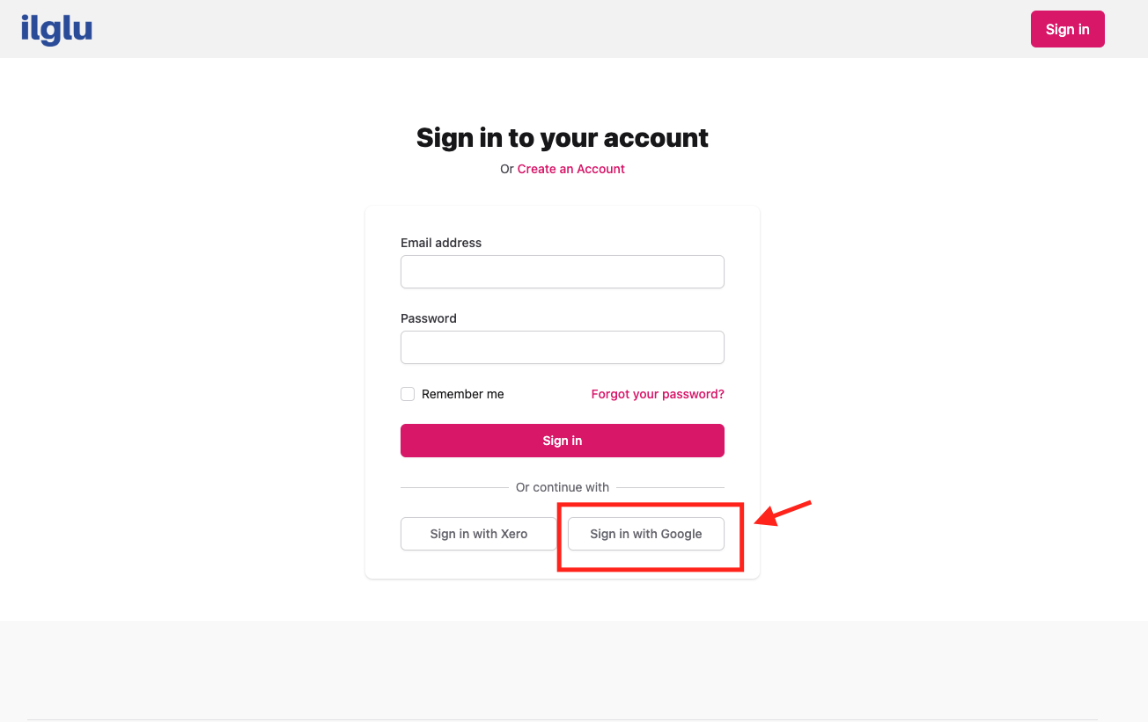Viewport: 1148px width, 722px height.
Task: Choose Sign in with Xero
Action: pos(479,534)
